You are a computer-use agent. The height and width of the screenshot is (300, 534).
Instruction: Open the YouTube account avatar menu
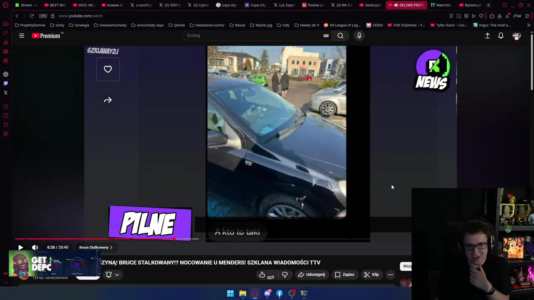pos(516,36)
